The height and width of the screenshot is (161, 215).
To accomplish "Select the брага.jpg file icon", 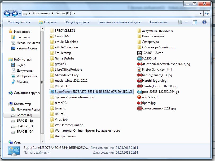I will (x=139, y=103).
